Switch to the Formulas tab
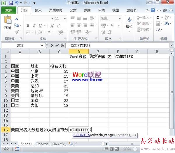The height and width of the screenshot is (153, 175). pos(73,10)
